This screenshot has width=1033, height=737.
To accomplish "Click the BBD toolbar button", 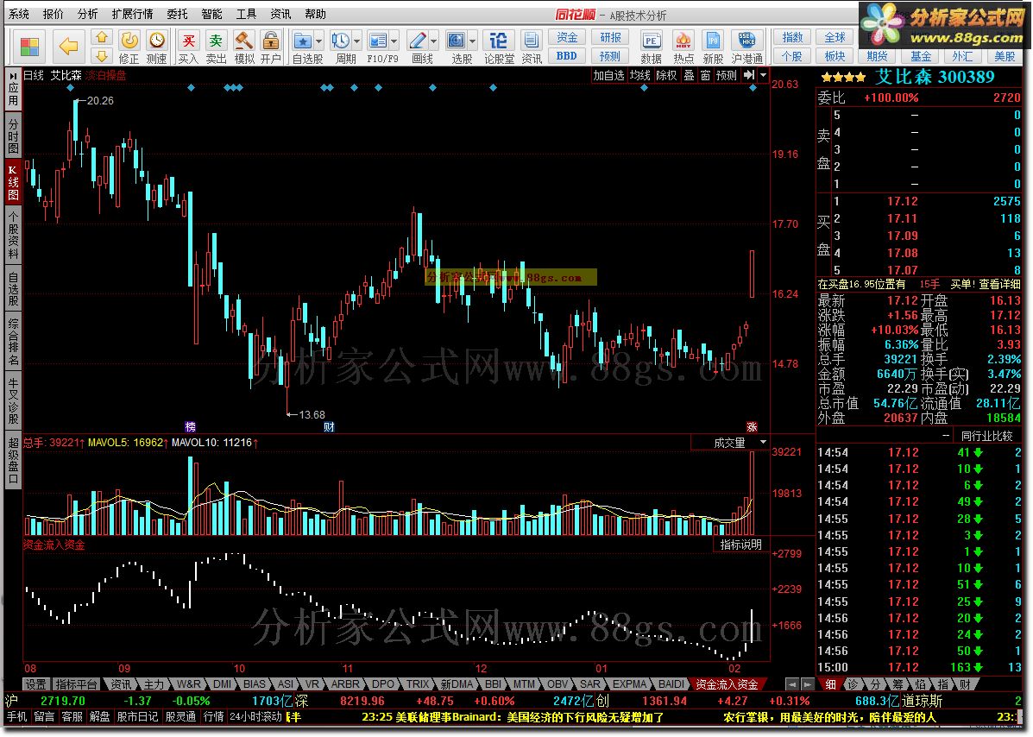I will pyautogui.click(x=567, y=56).
